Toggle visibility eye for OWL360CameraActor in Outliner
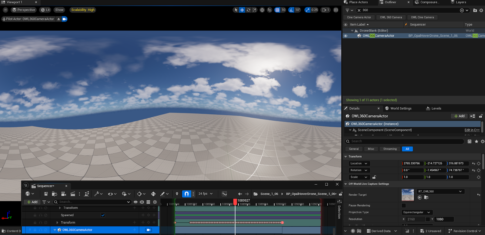The height and width of the screenshot is (235, 485). (346, 36)
